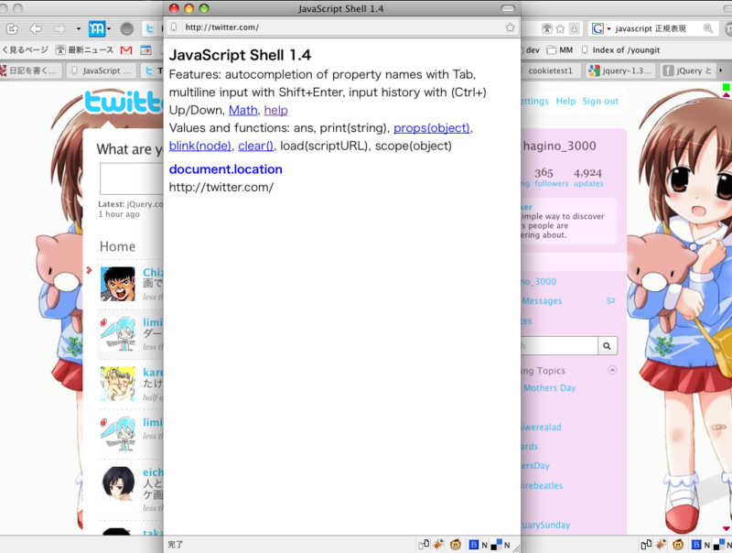This screenshot has width=732, height=553.
Task: Click the blue B icon in background status bar
Action: tap(696, 545)
